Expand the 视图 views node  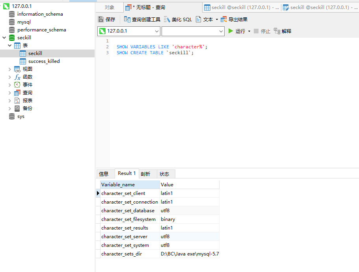(x=9, y=69)
